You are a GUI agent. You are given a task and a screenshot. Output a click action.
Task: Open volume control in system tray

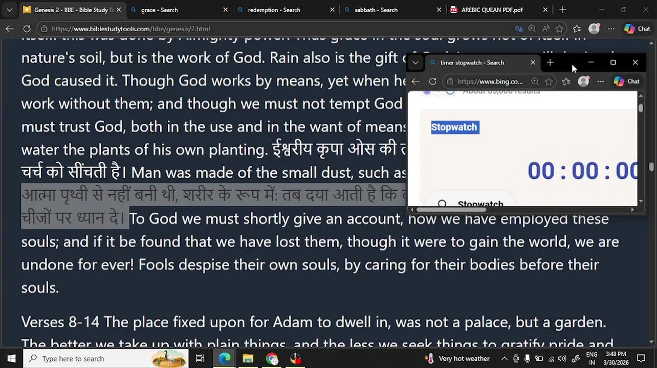tap(562, 358)
